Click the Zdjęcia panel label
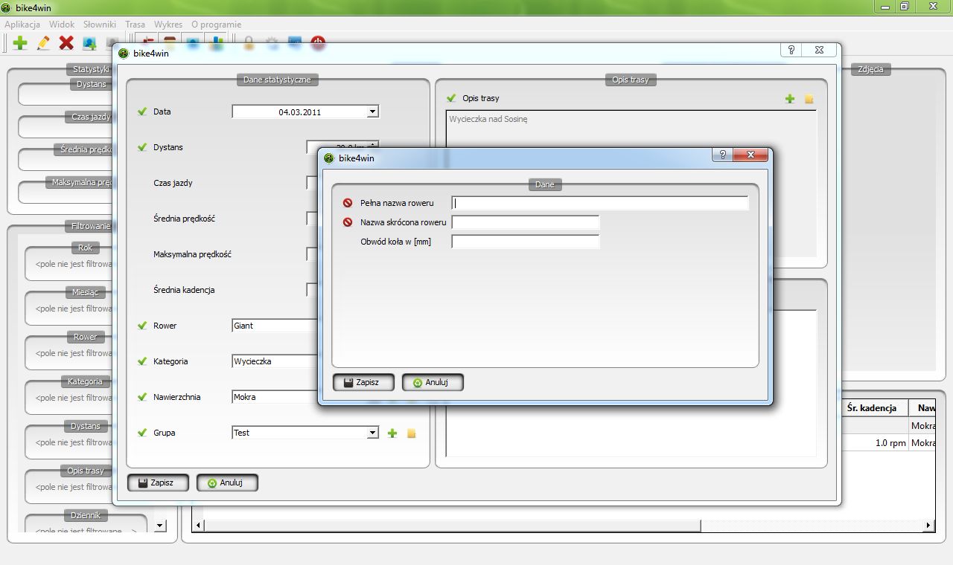953x565 pixels. [870, 69]
